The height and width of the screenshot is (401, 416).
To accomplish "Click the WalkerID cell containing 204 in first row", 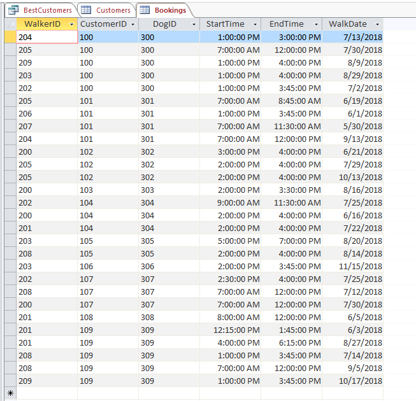I will coord(47,37).
